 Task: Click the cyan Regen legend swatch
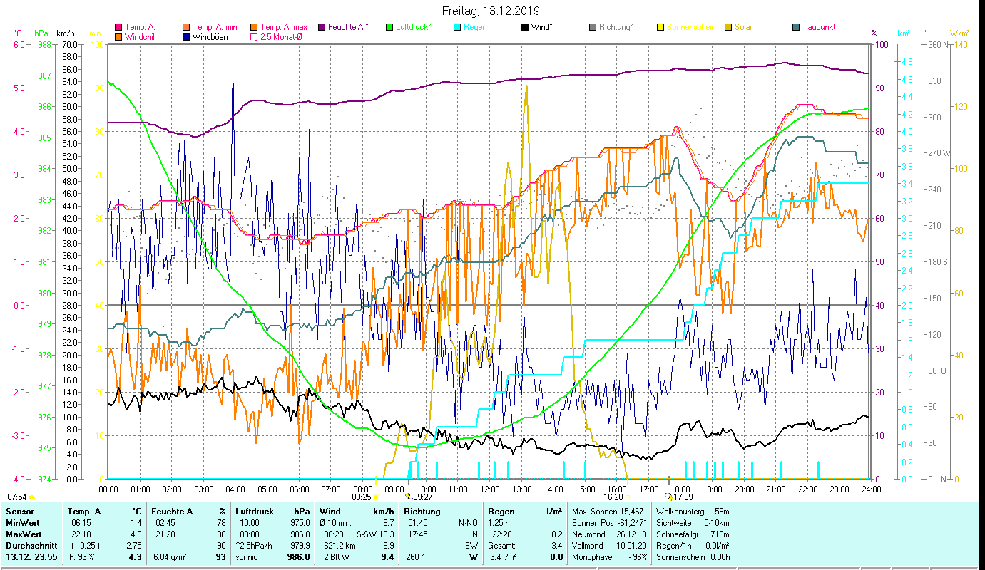(x=458, y=27)
